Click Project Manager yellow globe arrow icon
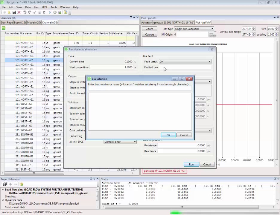This screenshot has height=215, width=280. 22,184
